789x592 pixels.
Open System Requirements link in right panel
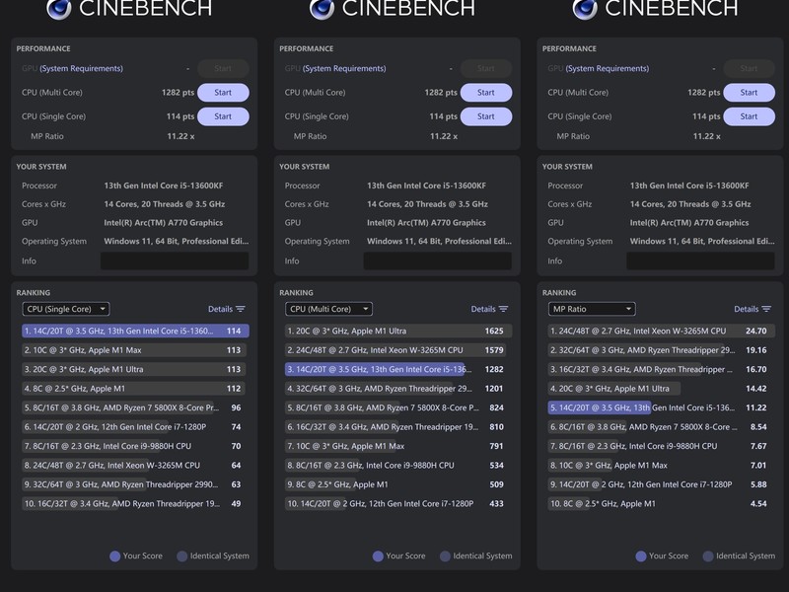coord(608,68)
